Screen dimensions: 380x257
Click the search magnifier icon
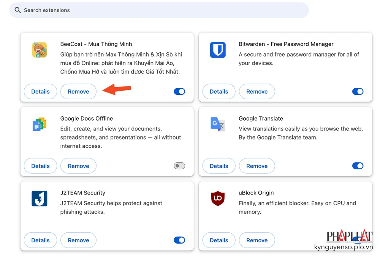coord(17,10)
